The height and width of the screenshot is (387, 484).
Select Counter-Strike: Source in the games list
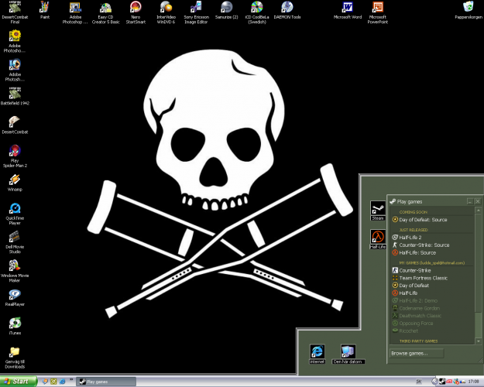point(423,245)
